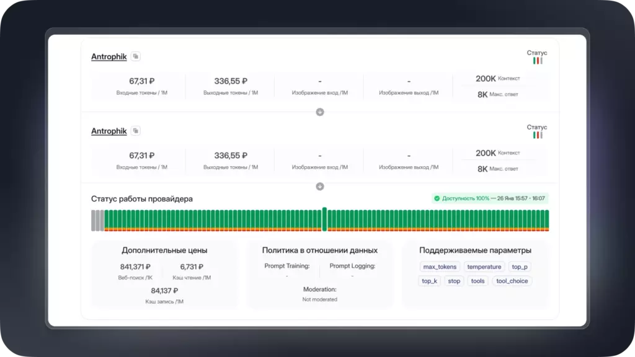The image size is (635, 357).
Task: Collapse the arrow above Статус работы провайдера
Action: [320, 187]
